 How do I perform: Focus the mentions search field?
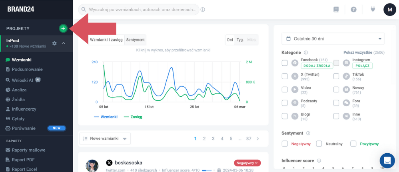click(139, 10)
